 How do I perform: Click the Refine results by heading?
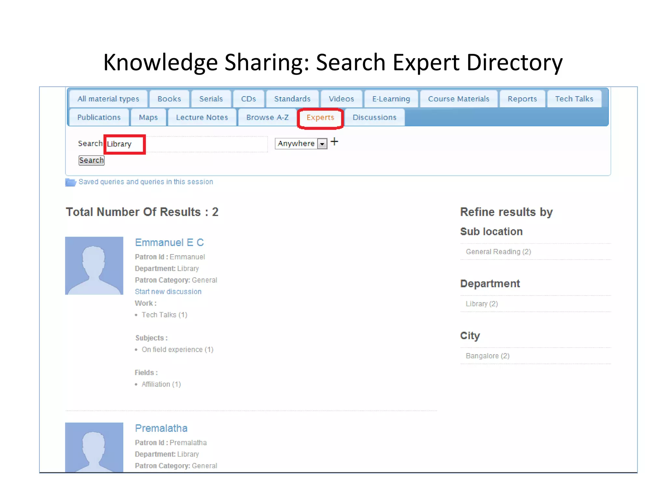point(506,212)
